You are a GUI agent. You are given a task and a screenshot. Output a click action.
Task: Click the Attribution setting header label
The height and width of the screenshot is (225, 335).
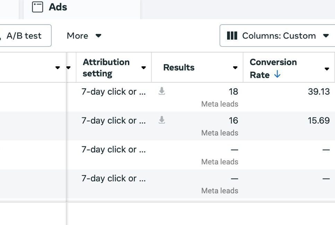106,68
